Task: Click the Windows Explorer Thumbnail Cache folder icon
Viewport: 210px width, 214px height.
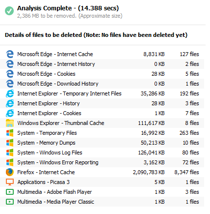Action: [x=10, y=123]
